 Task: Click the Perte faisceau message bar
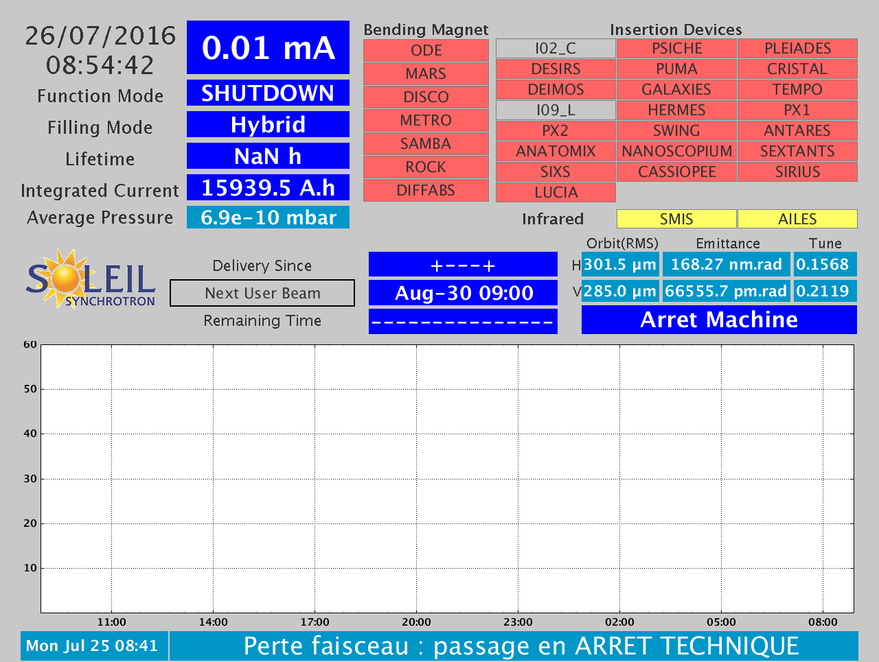[x=514, y=646]
